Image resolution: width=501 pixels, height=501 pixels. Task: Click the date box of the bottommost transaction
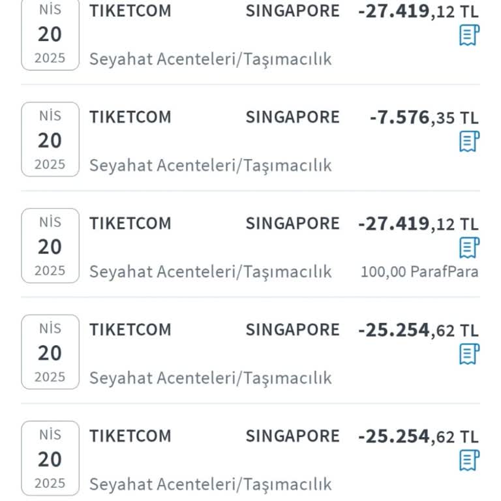coord(50,459)
